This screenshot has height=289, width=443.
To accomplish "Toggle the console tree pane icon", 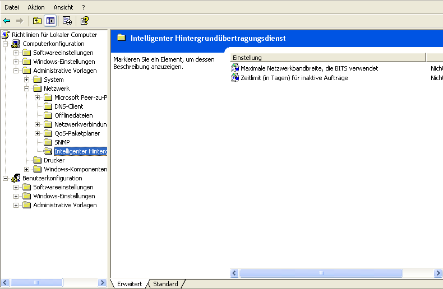I will [50, 21].
